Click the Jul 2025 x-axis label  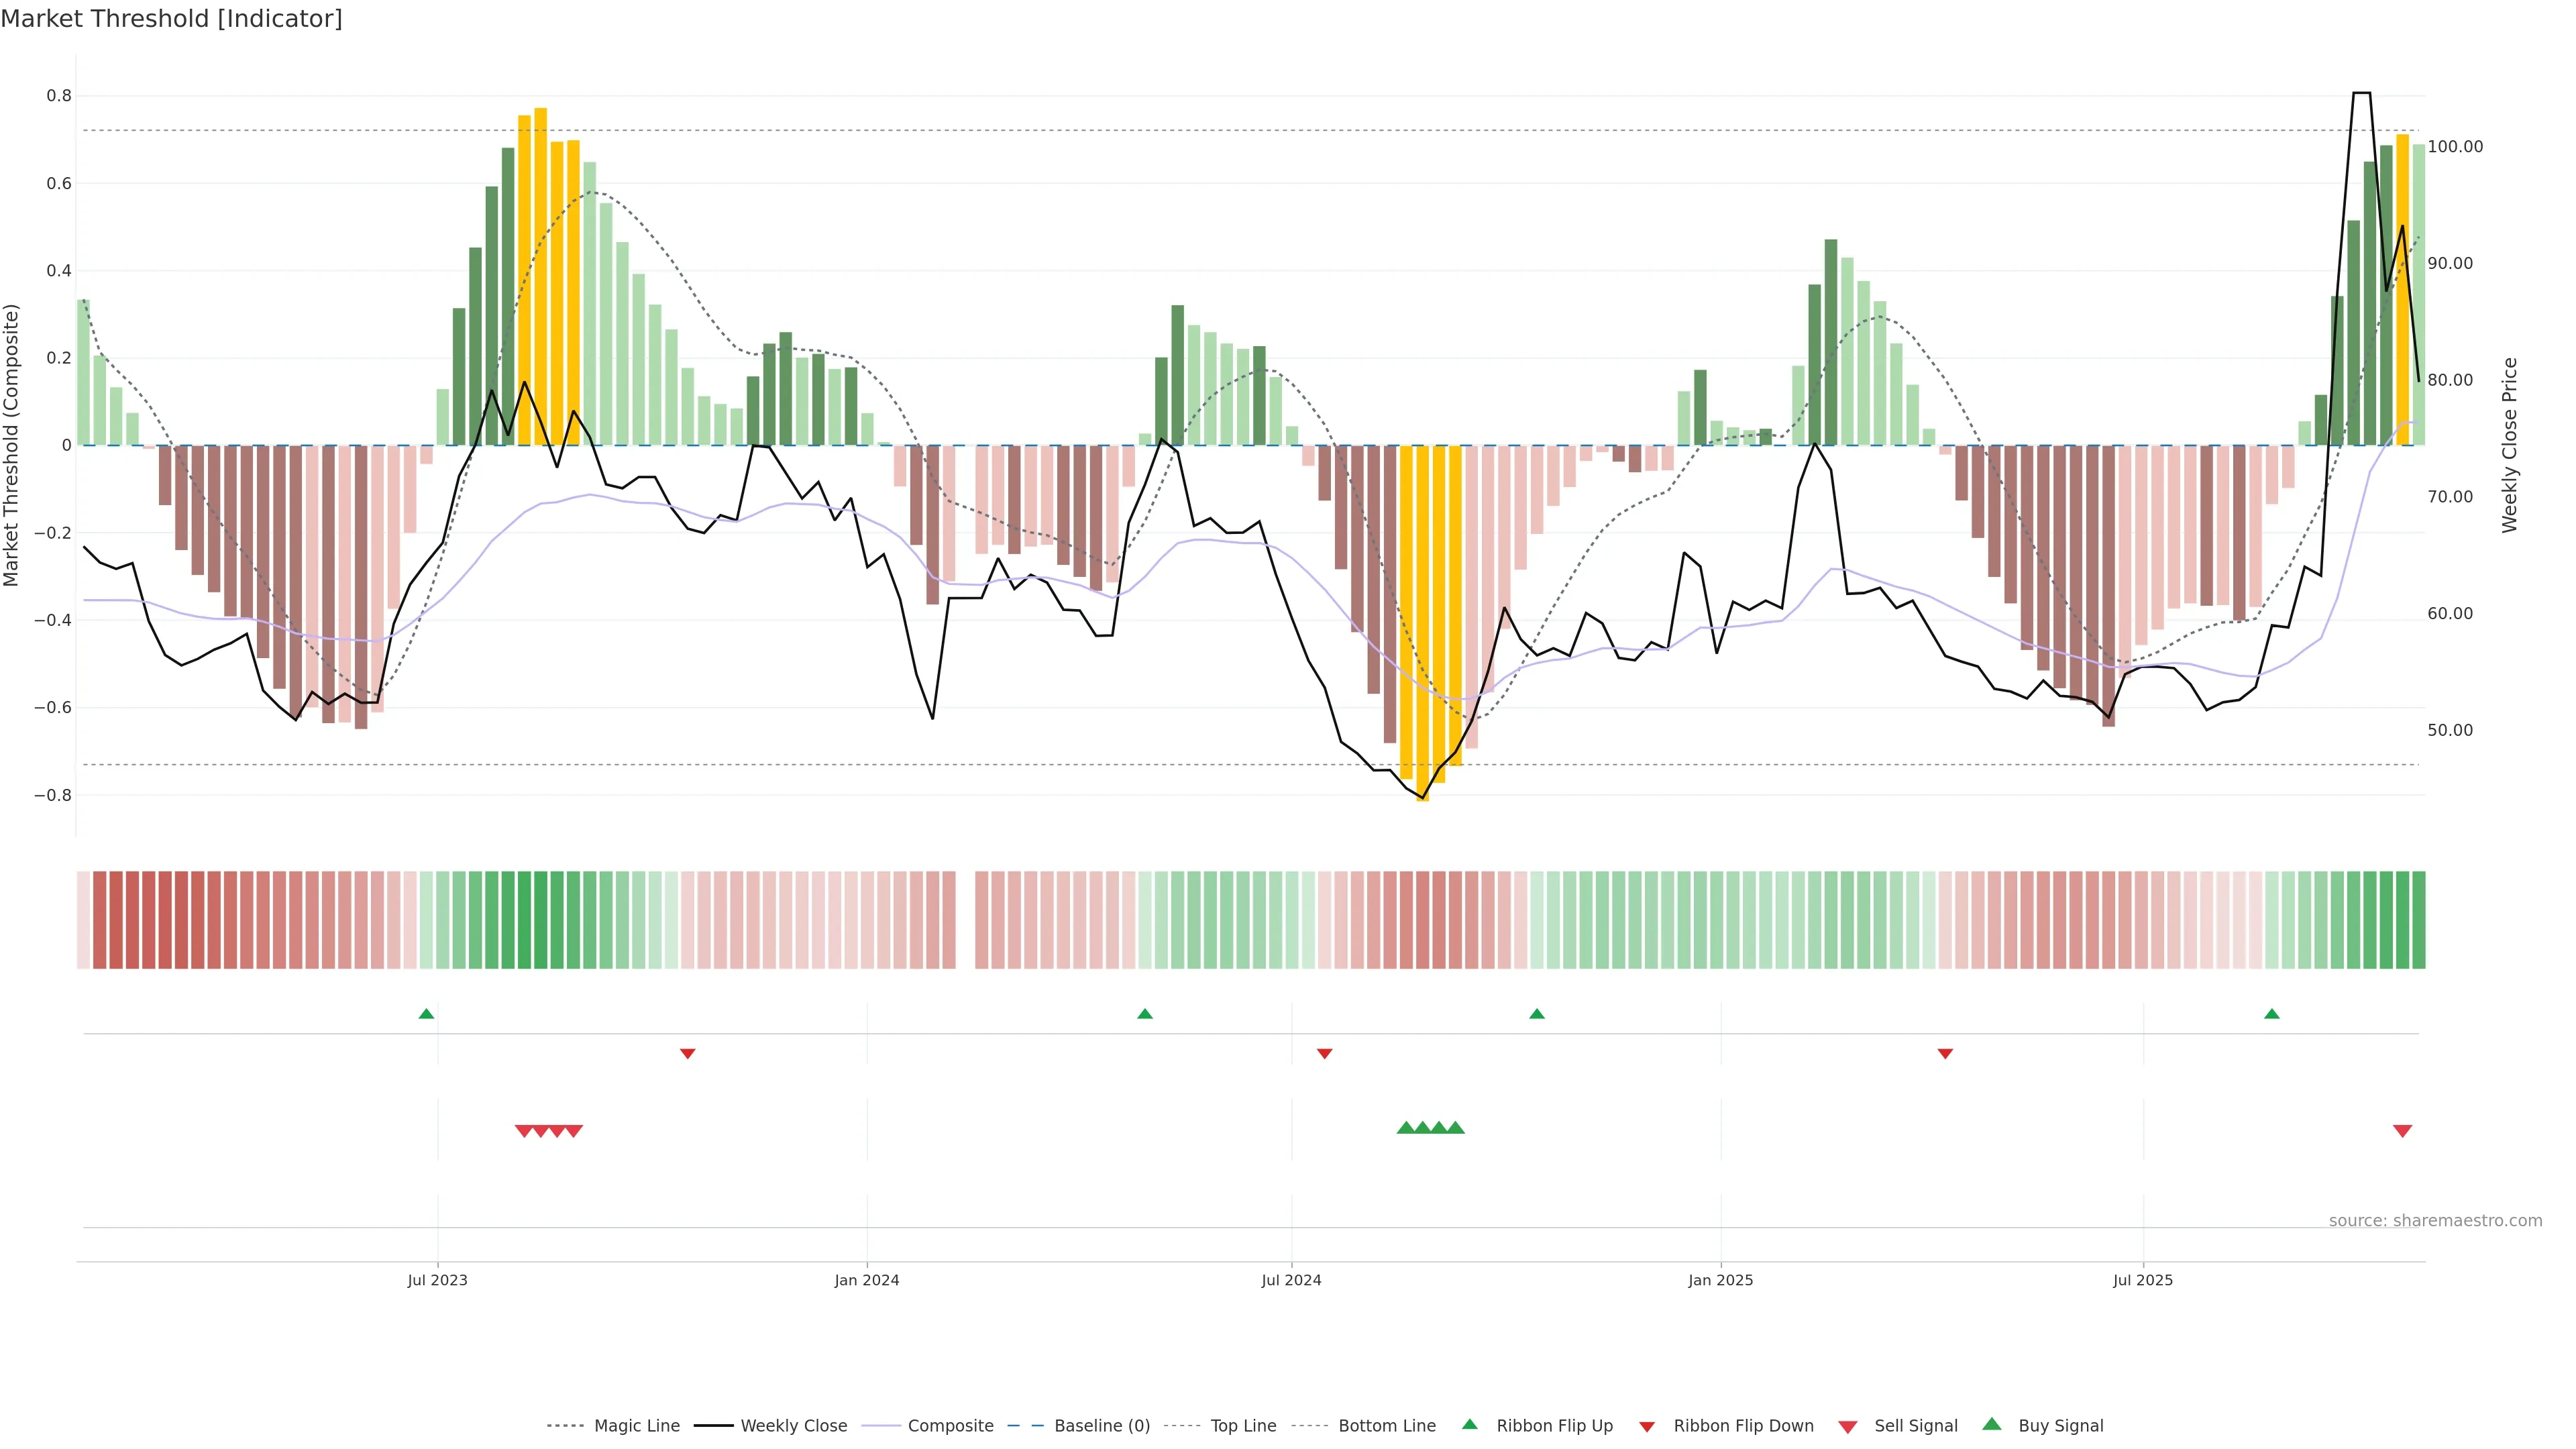click(2142, 1280)
